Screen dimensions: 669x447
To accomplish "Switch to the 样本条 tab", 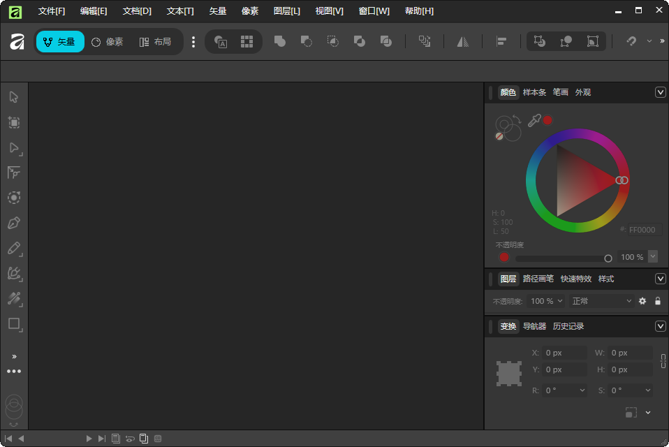I will (x=534, y=92).
